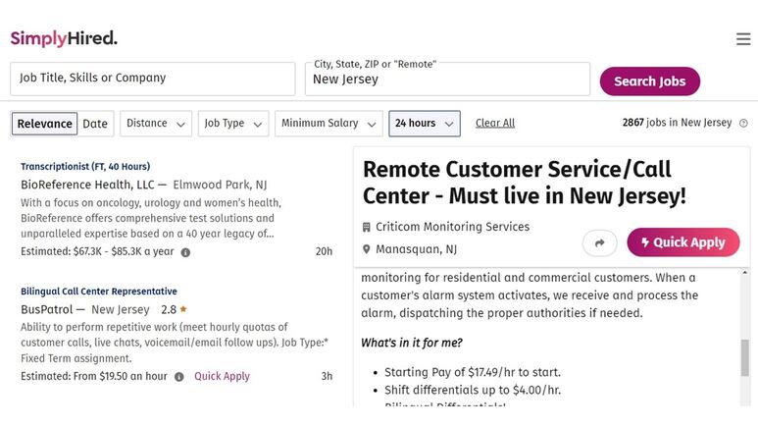The height and width of the screenshot is (427, 758).
Task: Click the Remote Customer Service/Call Center job title
Action: [x=525, y=183]
